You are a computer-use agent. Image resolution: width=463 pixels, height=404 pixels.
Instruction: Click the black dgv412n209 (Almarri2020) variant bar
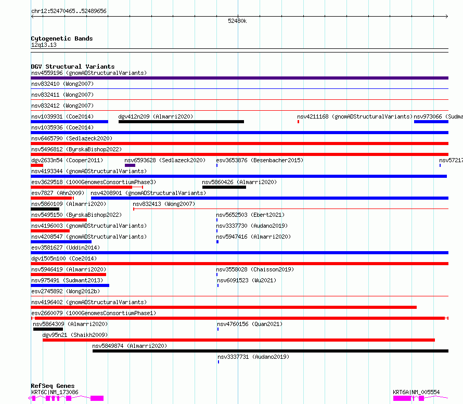click(x=181, y=122)
